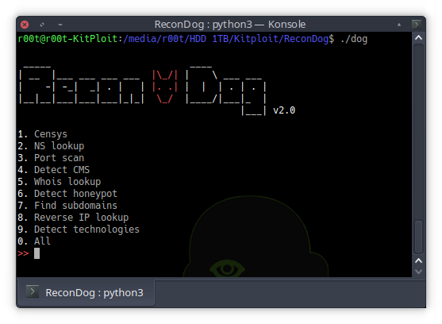Click the '7. Find subdomains' line

(x=67, y=206)
